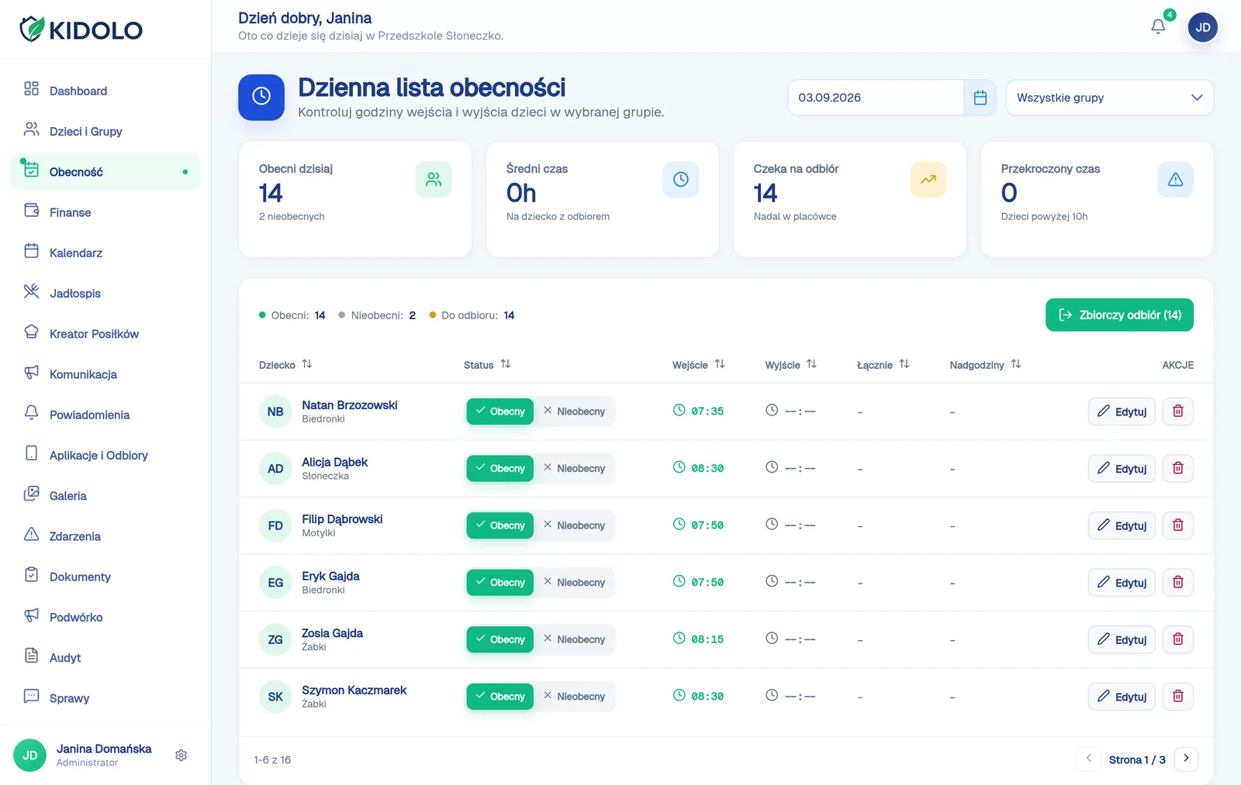Screen dimensions: 1241x785
Task: Sort table by Dziecko column
Action: [285, 364]
